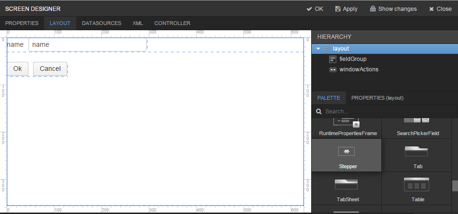This screenshot has height=214, width=458.
Task: Switch to the CONTROLLER tab
Action: (172, 23)
